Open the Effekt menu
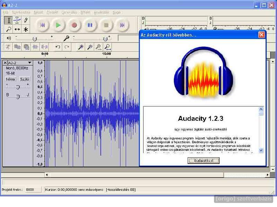 pyautogui.click(x=85, y=12)
